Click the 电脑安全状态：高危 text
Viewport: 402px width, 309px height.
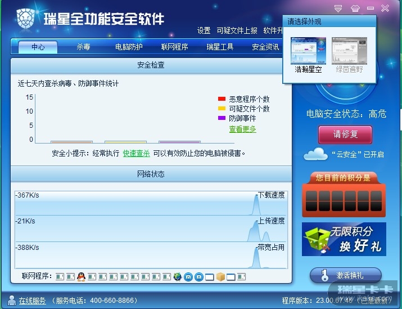346,114
